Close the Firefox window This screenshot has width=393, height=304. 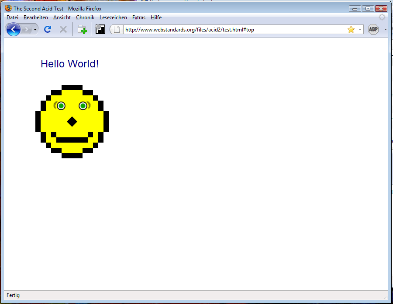[x=381, y=9]
